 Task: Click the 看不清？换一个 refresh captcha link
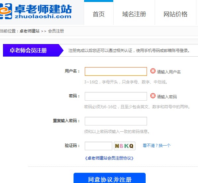(x=157, y=146)
